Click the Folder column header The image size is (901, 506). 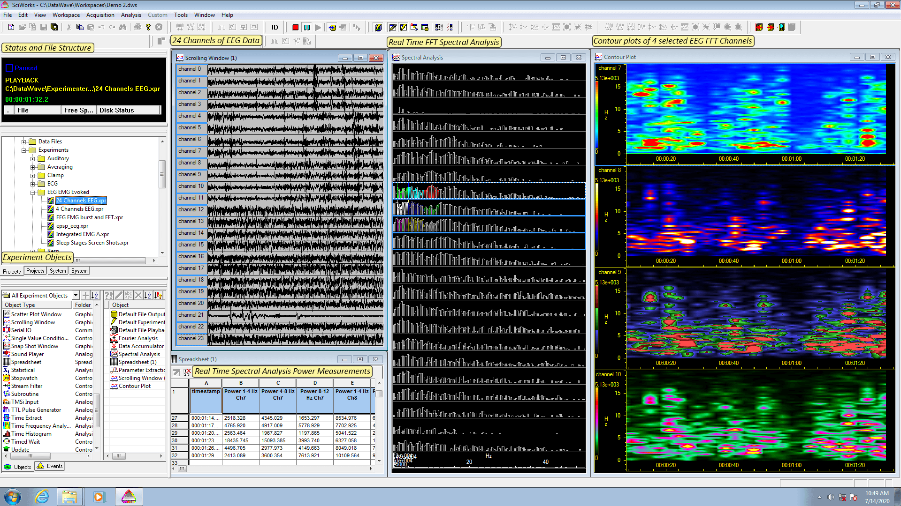point(83,305)
